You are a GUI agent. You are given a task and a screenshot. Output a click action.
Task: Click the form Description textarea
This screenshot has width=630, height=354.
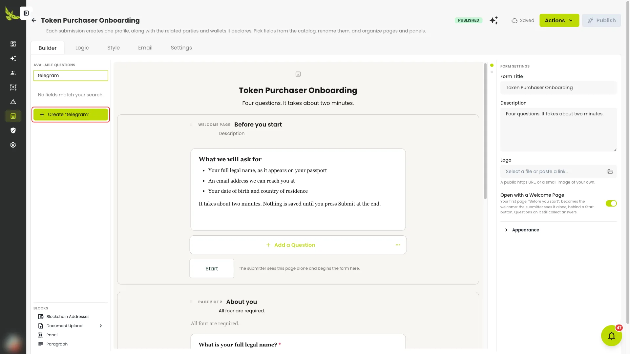click(x=558, y=129)
